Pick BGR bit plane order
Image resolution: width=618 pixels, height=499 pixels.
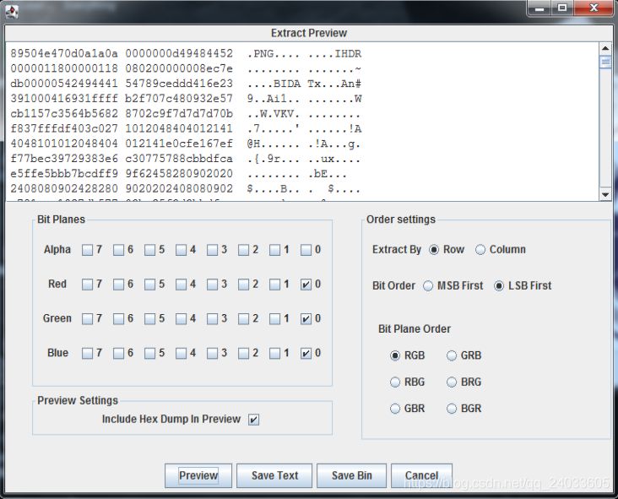point(452,409)
